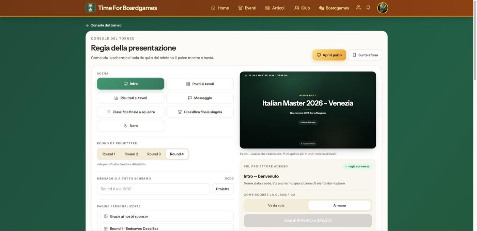
Task: Click the image icon beside Round 1 - Endeavor
Action: click(106, 229)
